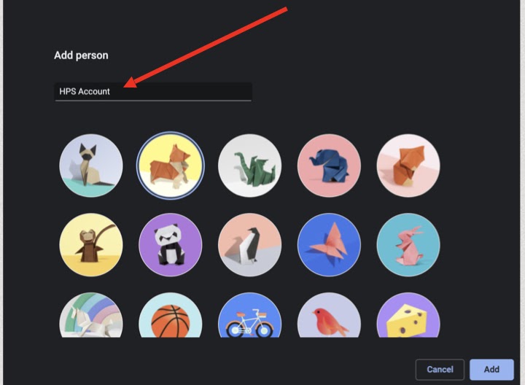This screenshot has height=385, width=525.
Task: Choose the orange origami fox avatar
Action: click(408, 166)
